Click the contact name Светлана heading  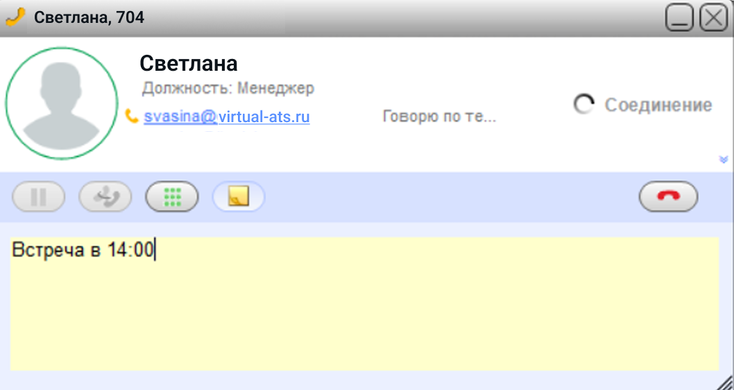189,63
